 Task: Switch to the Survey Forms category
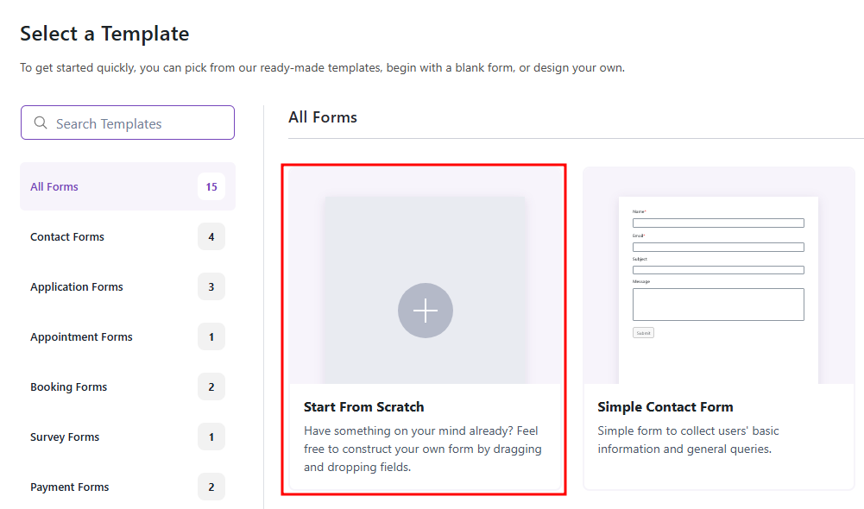[x=65, y=437]
